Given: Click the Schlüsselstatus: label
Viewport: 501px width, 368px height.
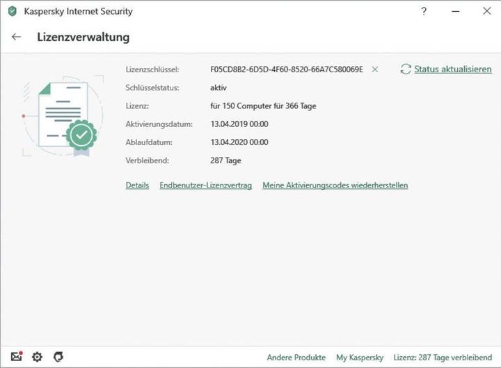Looking at the screenshot, I should [x=152, y=87].
